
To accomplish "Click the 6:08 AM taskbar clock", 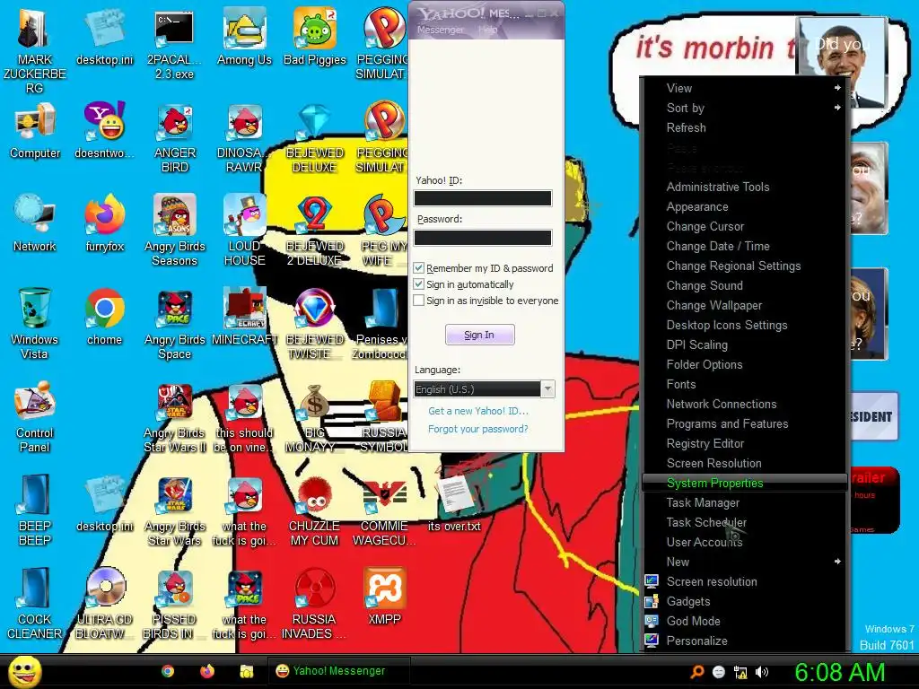I will coord(839,672).
